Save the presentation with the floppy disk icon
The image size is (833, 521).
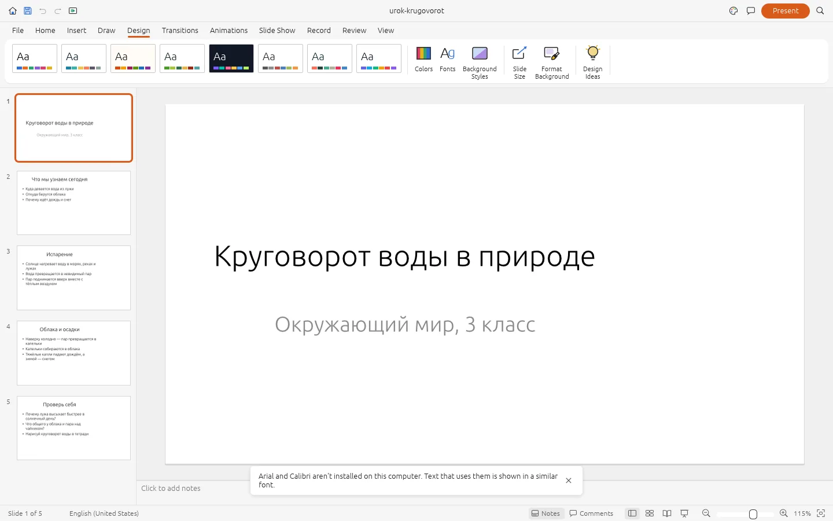point(28,10)
